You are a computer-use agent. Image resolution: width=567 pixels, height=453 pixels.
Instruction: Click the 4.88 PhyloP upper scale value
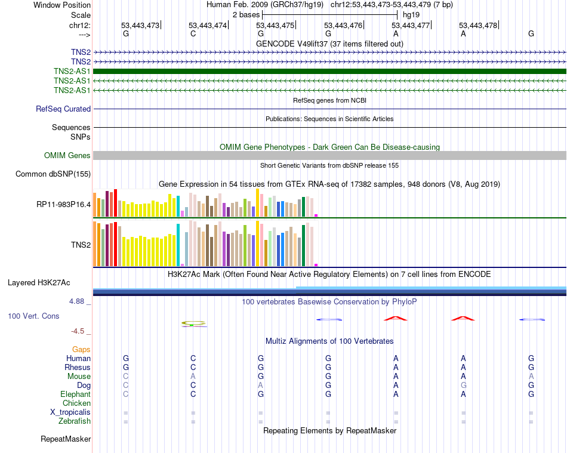click(76, 301)
